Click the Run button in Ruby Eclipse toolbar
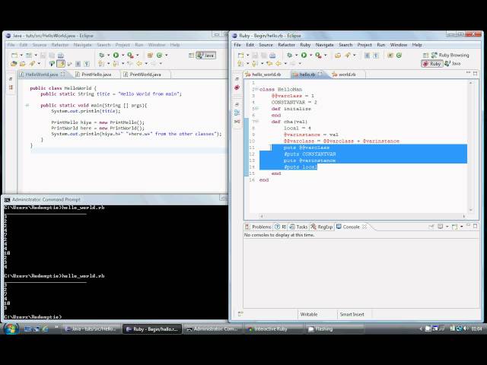Screen dimensions: 487x365 point(304,56)
